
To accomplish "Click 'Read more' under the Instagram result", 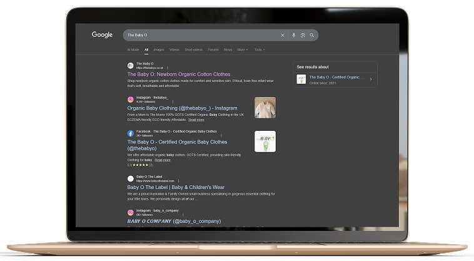I will [x=196, y=120].
